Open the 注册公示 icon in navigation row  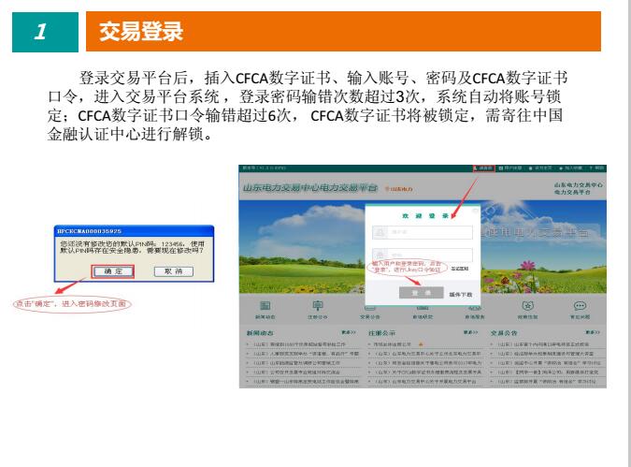[317, 306]
